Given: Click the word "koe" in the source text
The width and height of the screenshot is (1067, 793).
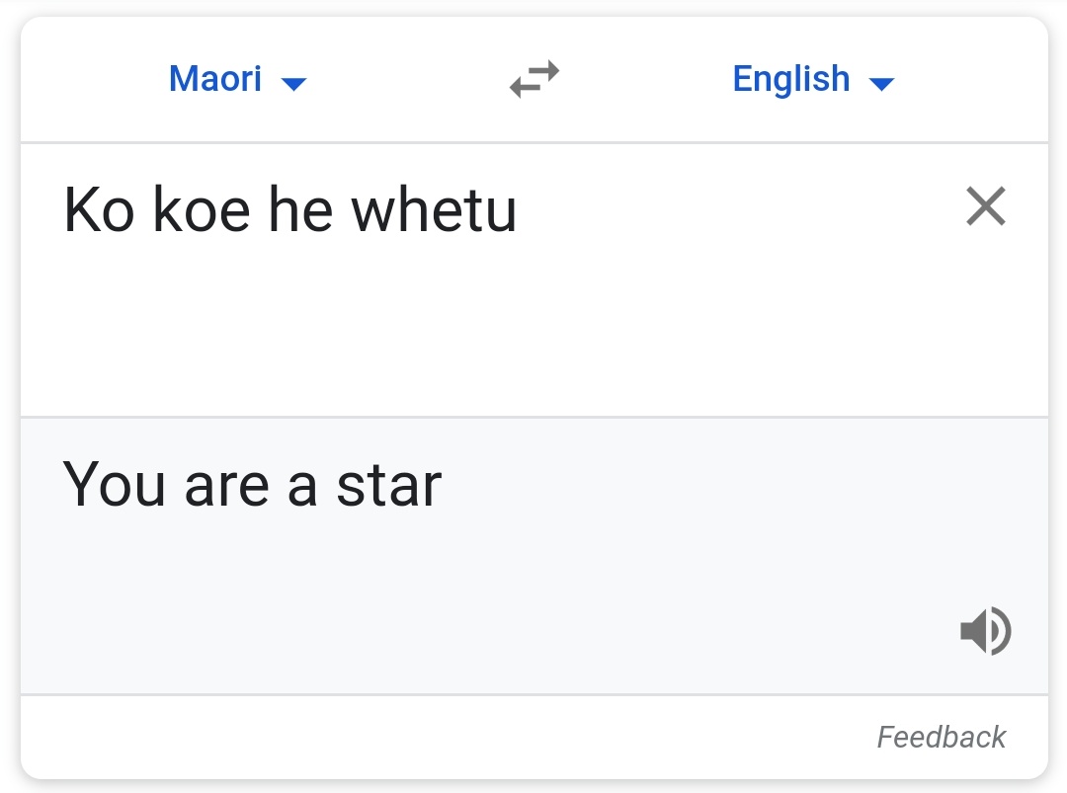Looking at the screenshot, I should click(x=201, y=209).
